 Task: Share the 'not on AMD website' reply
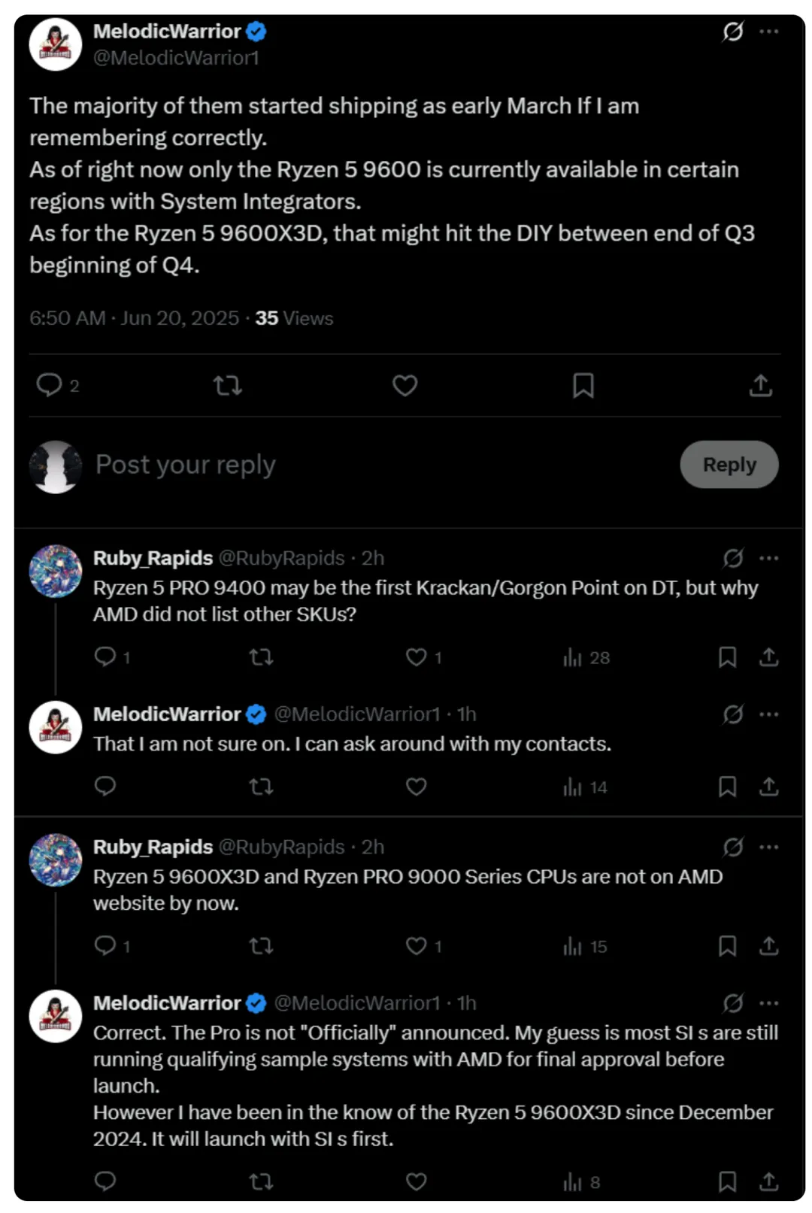point(768,946)
